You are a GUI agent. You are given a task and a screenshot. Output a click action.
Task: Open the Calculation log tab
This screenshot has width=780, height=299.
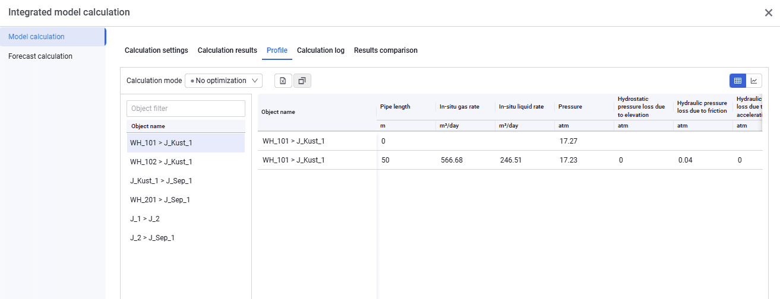[x=321, y=50]
